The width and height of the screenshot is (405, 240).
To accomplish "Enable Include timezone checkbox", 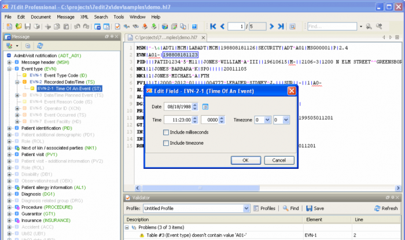I will point(166,143).
